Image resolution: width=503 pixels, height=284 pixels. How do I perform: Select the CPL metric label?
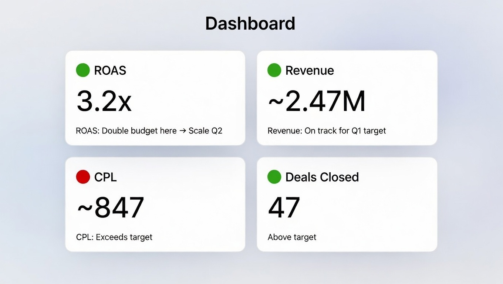pyautogui.click(x=105, y=177)
